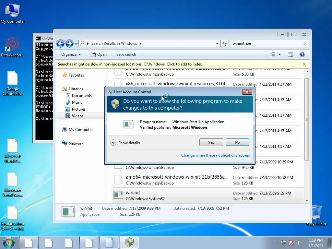Clear the wininit.exe search text
The height and width of the screenshot is (249, 332).
point(305,44)
